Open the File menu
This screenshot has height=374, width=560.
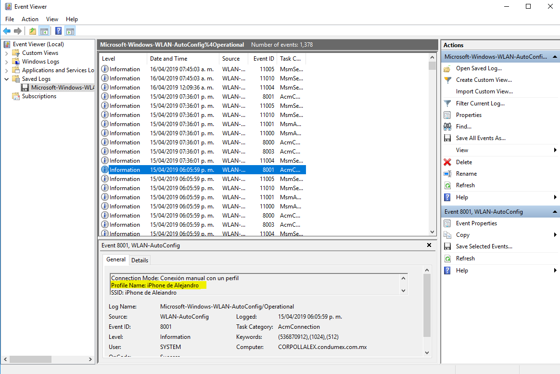coord(10,19)
